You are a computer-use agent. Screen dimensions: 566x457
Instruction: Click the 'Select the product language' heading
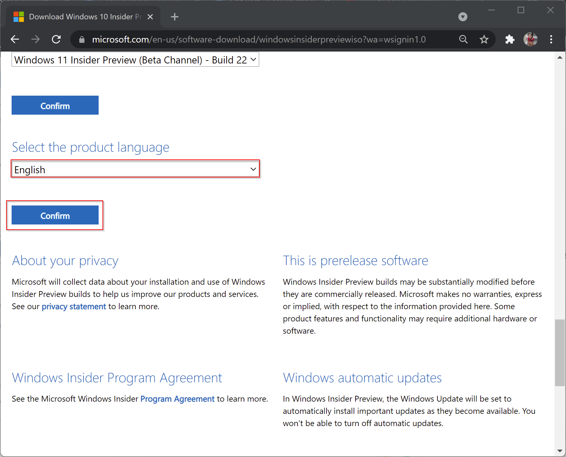[91, 148]
